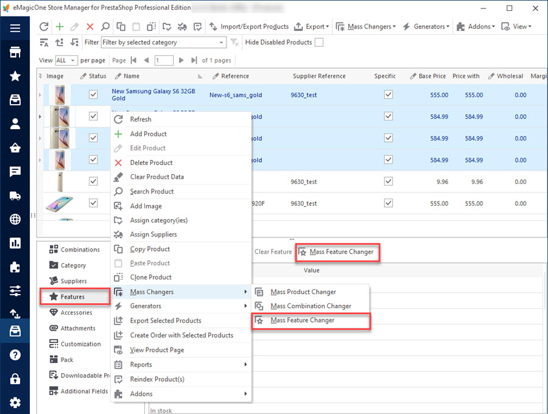Click the Refresh icon in the top toolbar

[x=44, y=27]
